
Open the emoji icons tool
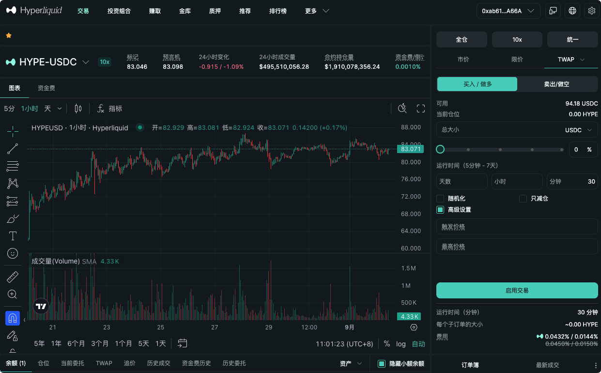coord(13,253)
